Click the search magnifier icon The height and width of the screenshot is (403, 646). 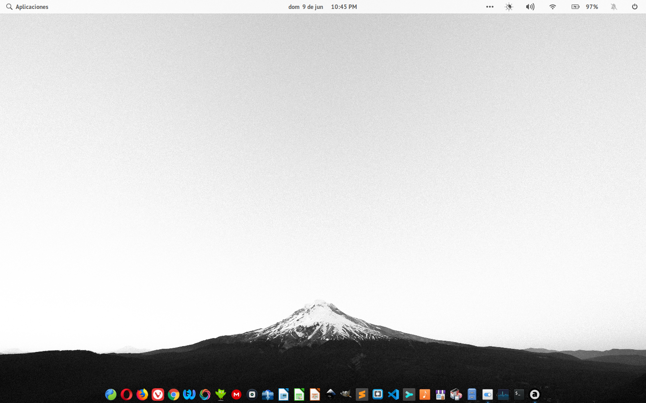coord(9,7)
